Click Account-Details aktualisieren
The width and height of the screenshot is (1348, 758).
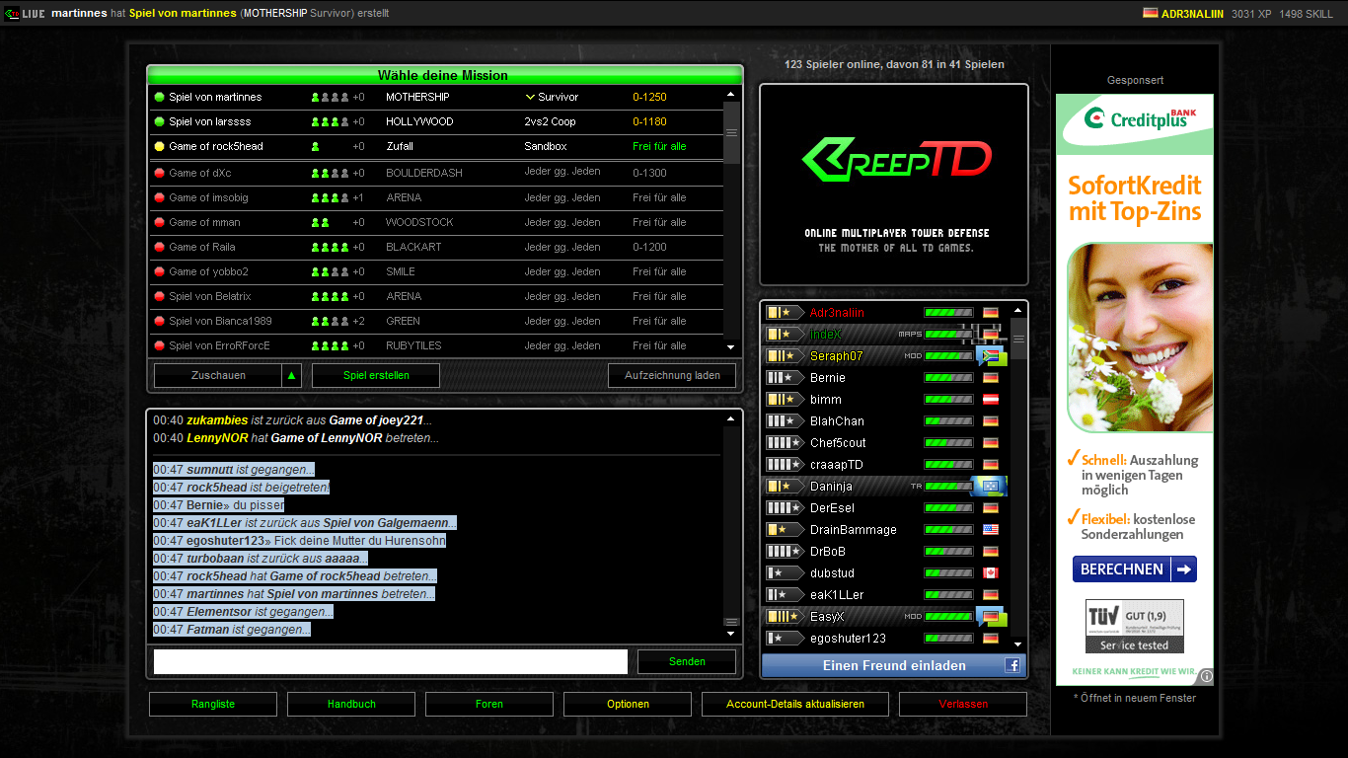click(x=795, y=704)
